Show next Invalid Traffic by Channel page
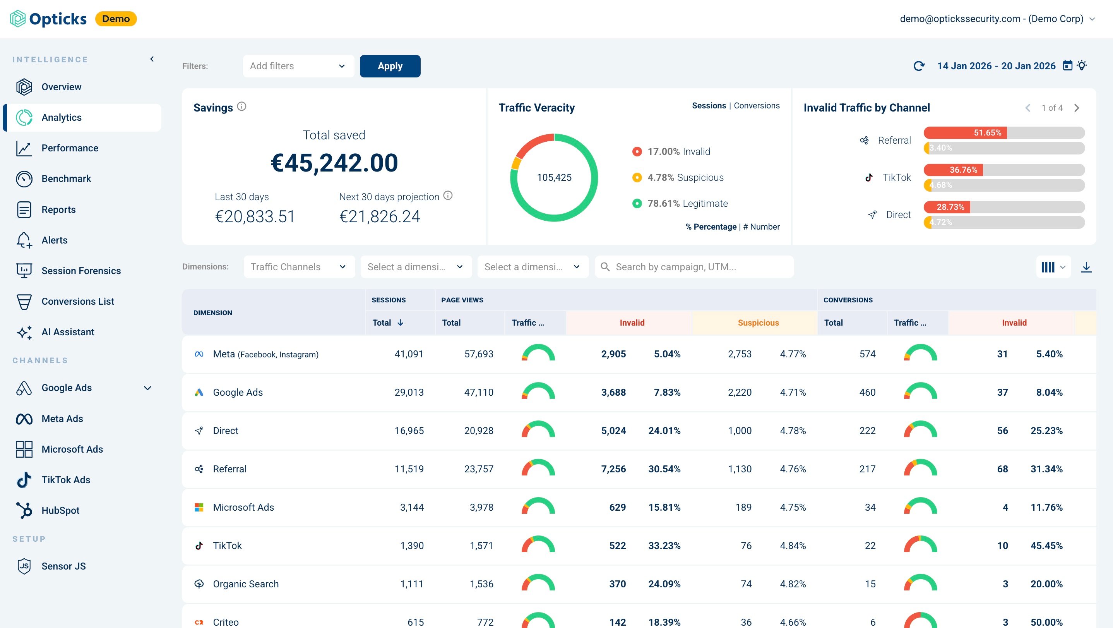This screenshot has height=628, width=1113. click(1077, 108)
